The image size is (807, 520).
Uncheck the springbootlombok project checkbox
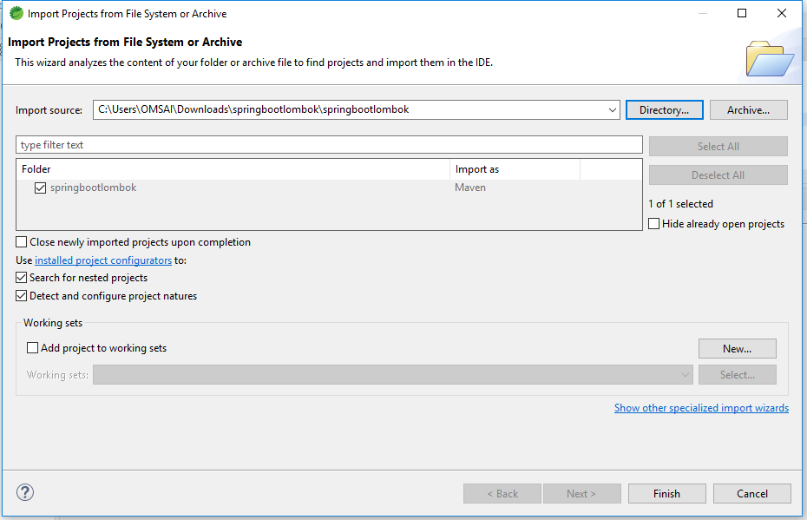[x=40, y=188]
